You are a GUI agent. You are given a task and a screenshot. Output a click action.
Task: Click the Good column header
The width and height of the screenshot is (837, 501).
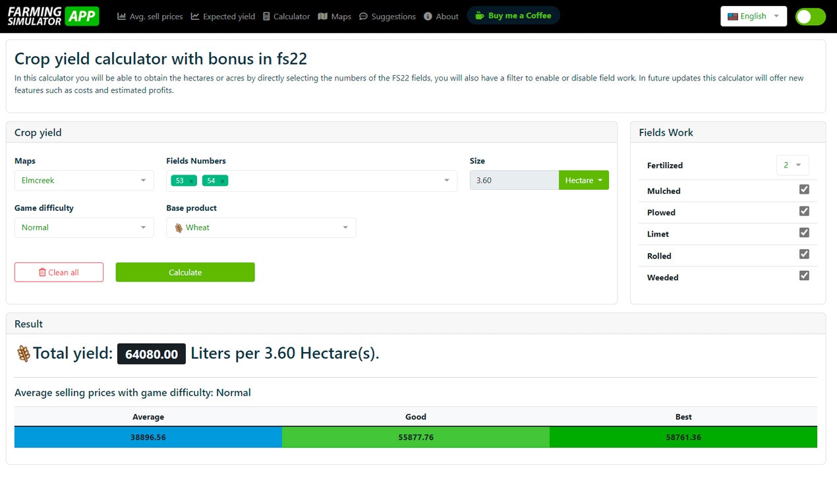[416, 417]
